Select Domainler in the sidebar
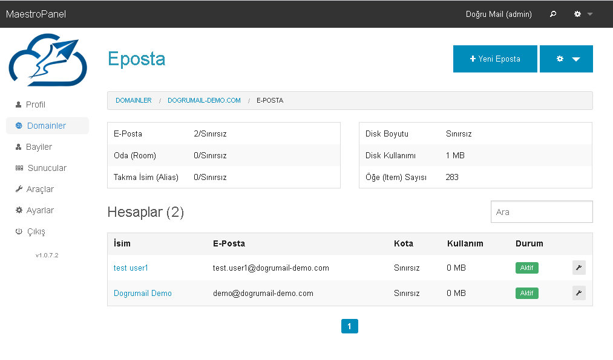This screenshot has width=613, height=360. point(47,126)
